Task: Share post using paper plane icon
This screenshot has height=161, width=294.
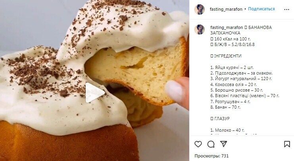Action: [x=223, y=144]
